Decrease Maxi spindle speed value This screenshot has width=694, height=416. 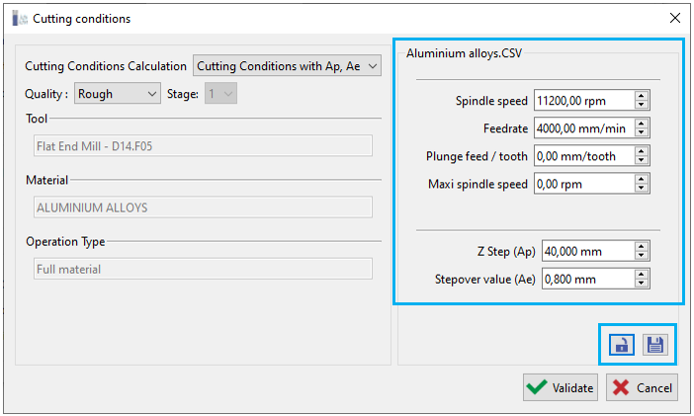tap(642, 188)
